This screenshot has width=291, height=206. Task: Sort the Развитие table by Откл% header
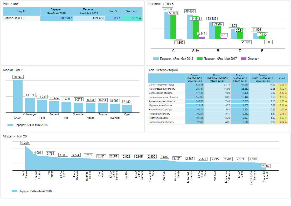113,11
